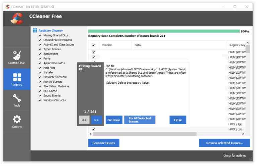
Task: Click Review selected Issues button
Action: pyautogui.click(x=225, y=143)
